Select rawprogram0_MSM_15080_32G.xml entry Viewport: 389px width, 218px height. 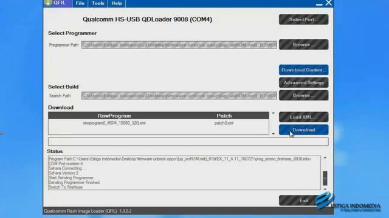[114, 123]
